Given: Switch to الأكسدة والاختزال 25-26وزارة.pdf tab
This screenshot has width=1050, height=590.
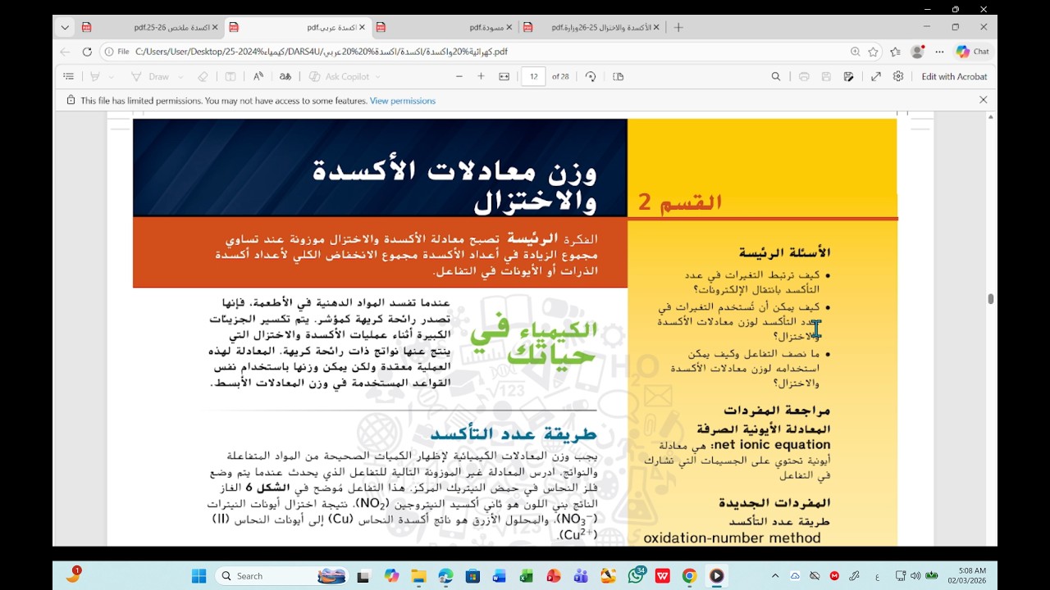Looking at the screenshot, I should [x=592, y=27].
